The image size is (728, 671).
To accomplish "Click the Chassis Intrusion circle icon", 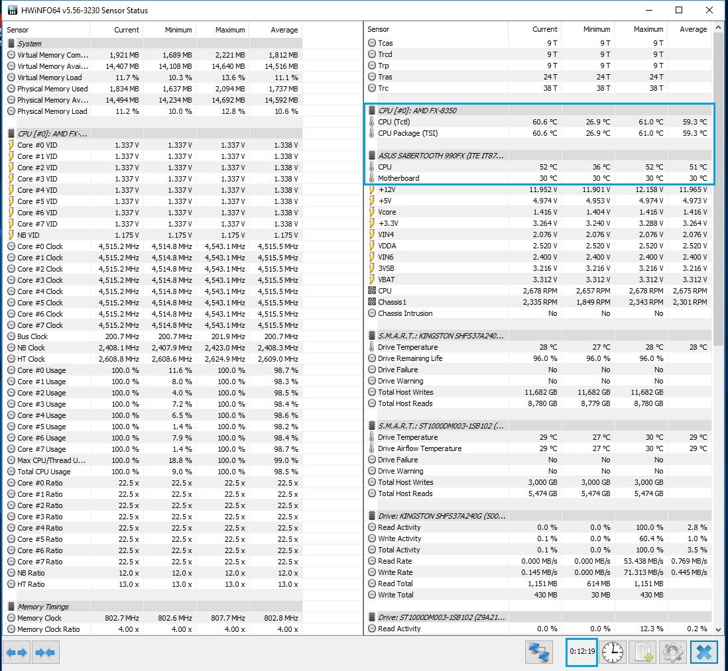I will pos(371,313).
